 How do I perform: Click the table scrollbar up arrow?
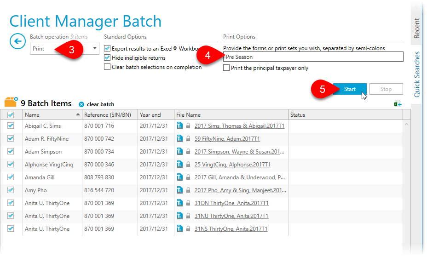[406, 124]
